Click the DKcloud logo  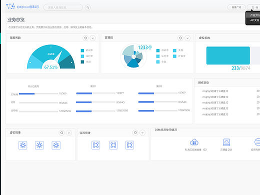(22, 6)
